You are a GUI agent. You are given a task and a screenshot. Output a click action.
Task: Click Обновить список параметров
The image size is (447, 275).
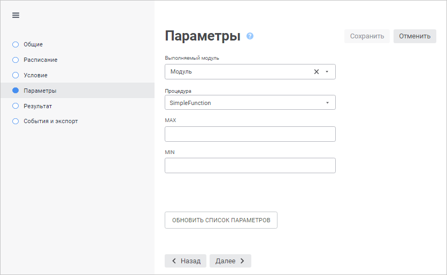tap(221, 220)
